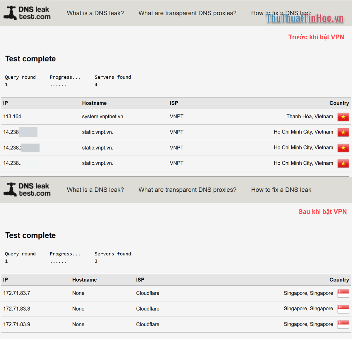
Task: Click the 'Test complete' heading above Cloudflare results
Action: click(30, 236)
